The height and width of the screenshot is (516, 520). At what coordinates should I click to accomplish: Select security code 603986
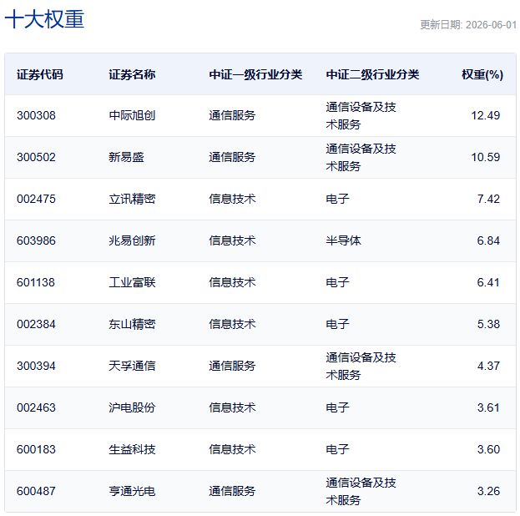(36, 241)
